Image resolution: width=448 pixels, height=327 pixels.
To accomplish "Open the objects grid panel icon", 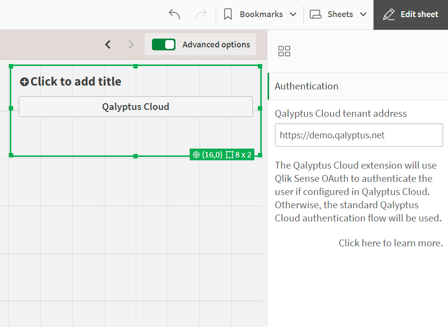I will pos(284,50).
